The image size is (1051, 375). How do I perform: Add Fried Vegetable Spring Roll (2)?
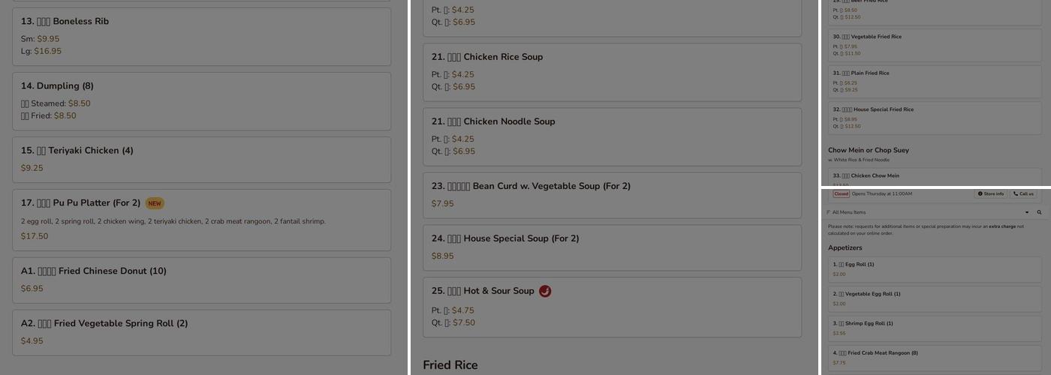tap(201, 332)
